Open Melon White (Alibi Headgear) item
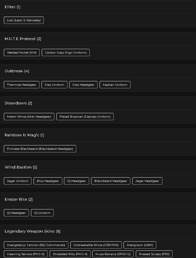Image resolution: width=196 pixels, height=258 pixels. tap(29, 116)
